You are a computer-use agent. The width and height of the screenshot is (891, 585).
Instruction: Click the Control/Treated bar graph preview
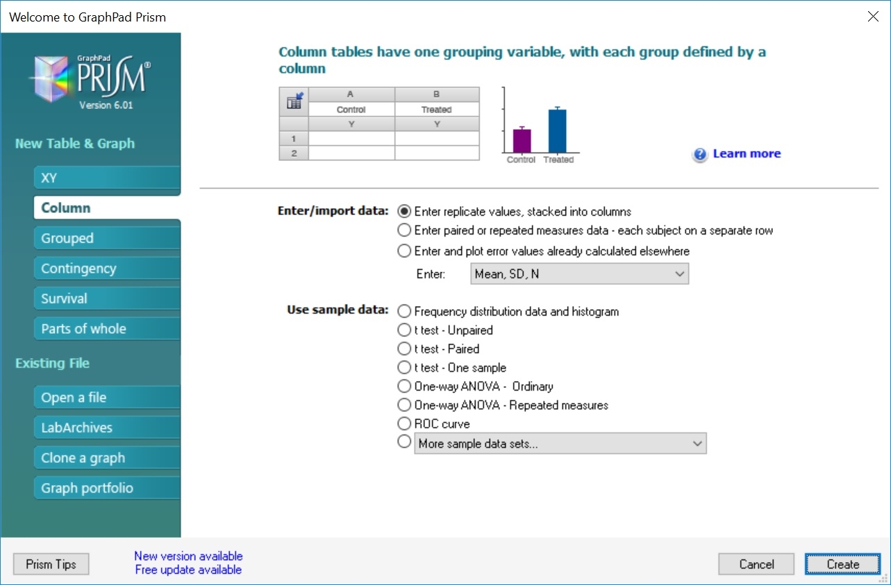(540, 125)
